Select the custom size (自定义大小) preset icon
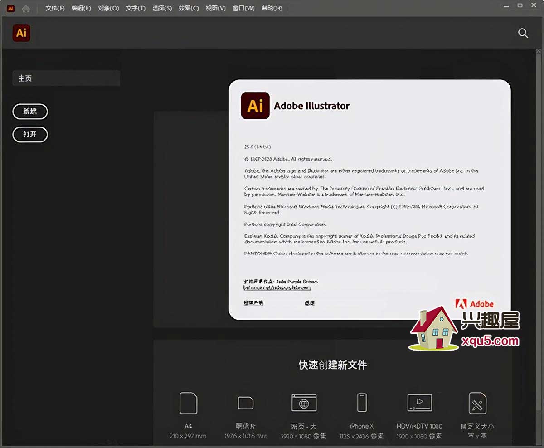Image resolution: width=544 pixels, height=448 pixels. coord(477,403)
